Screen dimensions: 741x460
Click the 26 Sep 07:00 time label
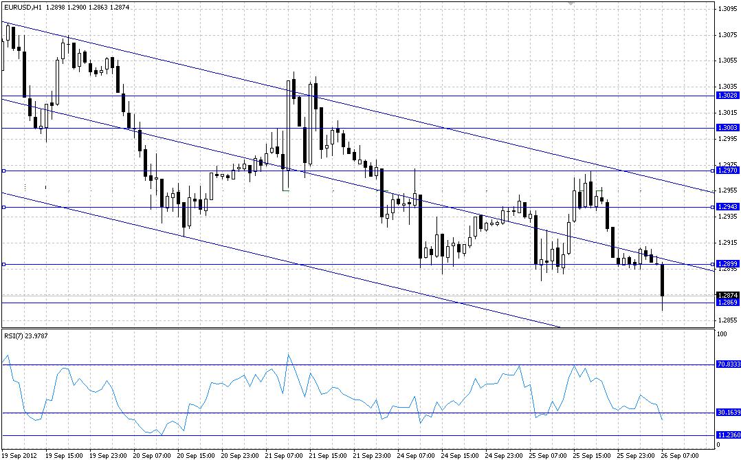[680, 455]
